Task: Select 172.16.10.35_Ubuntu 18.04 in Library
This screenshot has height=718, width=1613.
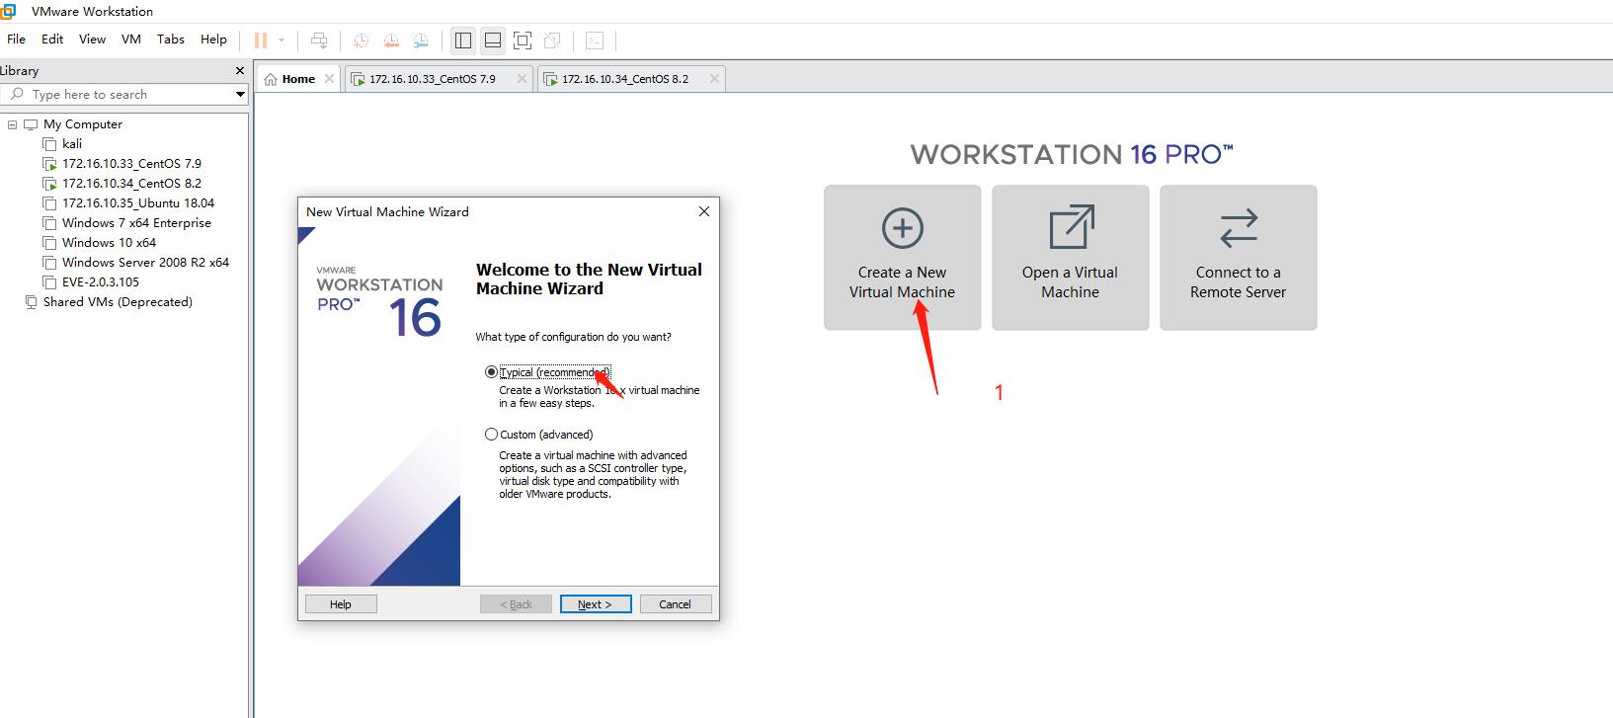Action: pyautogui.click(x=138, y=203)
